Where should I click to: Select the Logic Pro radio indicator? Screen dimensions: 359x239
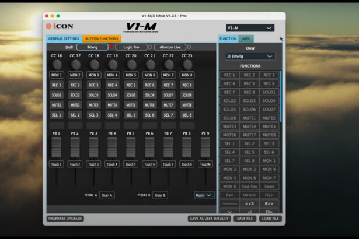tap(150, 47)
